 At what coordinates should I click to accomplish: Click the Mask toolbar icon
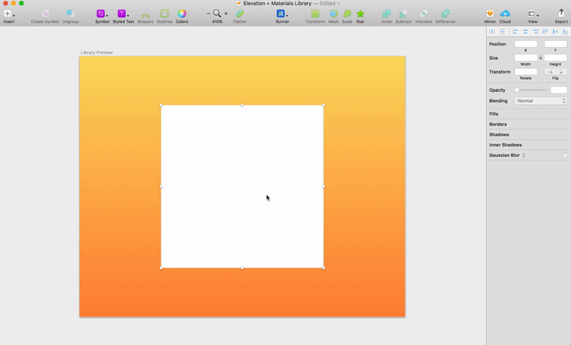[333, 14]
